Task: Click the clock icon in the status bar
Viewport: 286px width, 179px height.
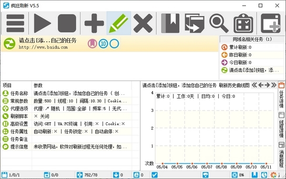Action: 264,175
